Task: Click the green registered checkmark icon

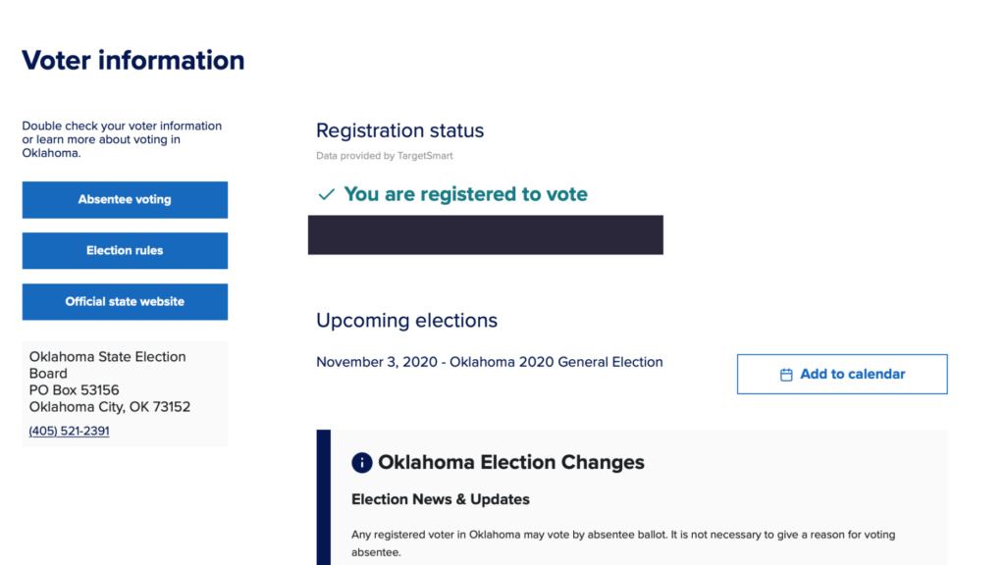Action: [326, 194]
